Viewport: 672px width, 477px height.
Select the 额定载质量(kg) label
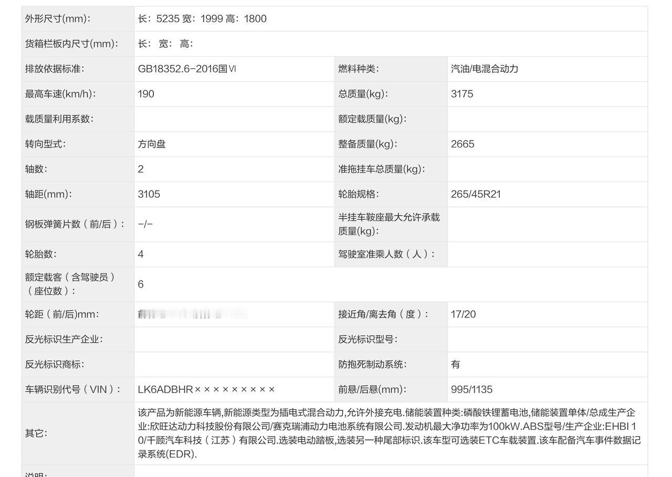coord(373,119)
